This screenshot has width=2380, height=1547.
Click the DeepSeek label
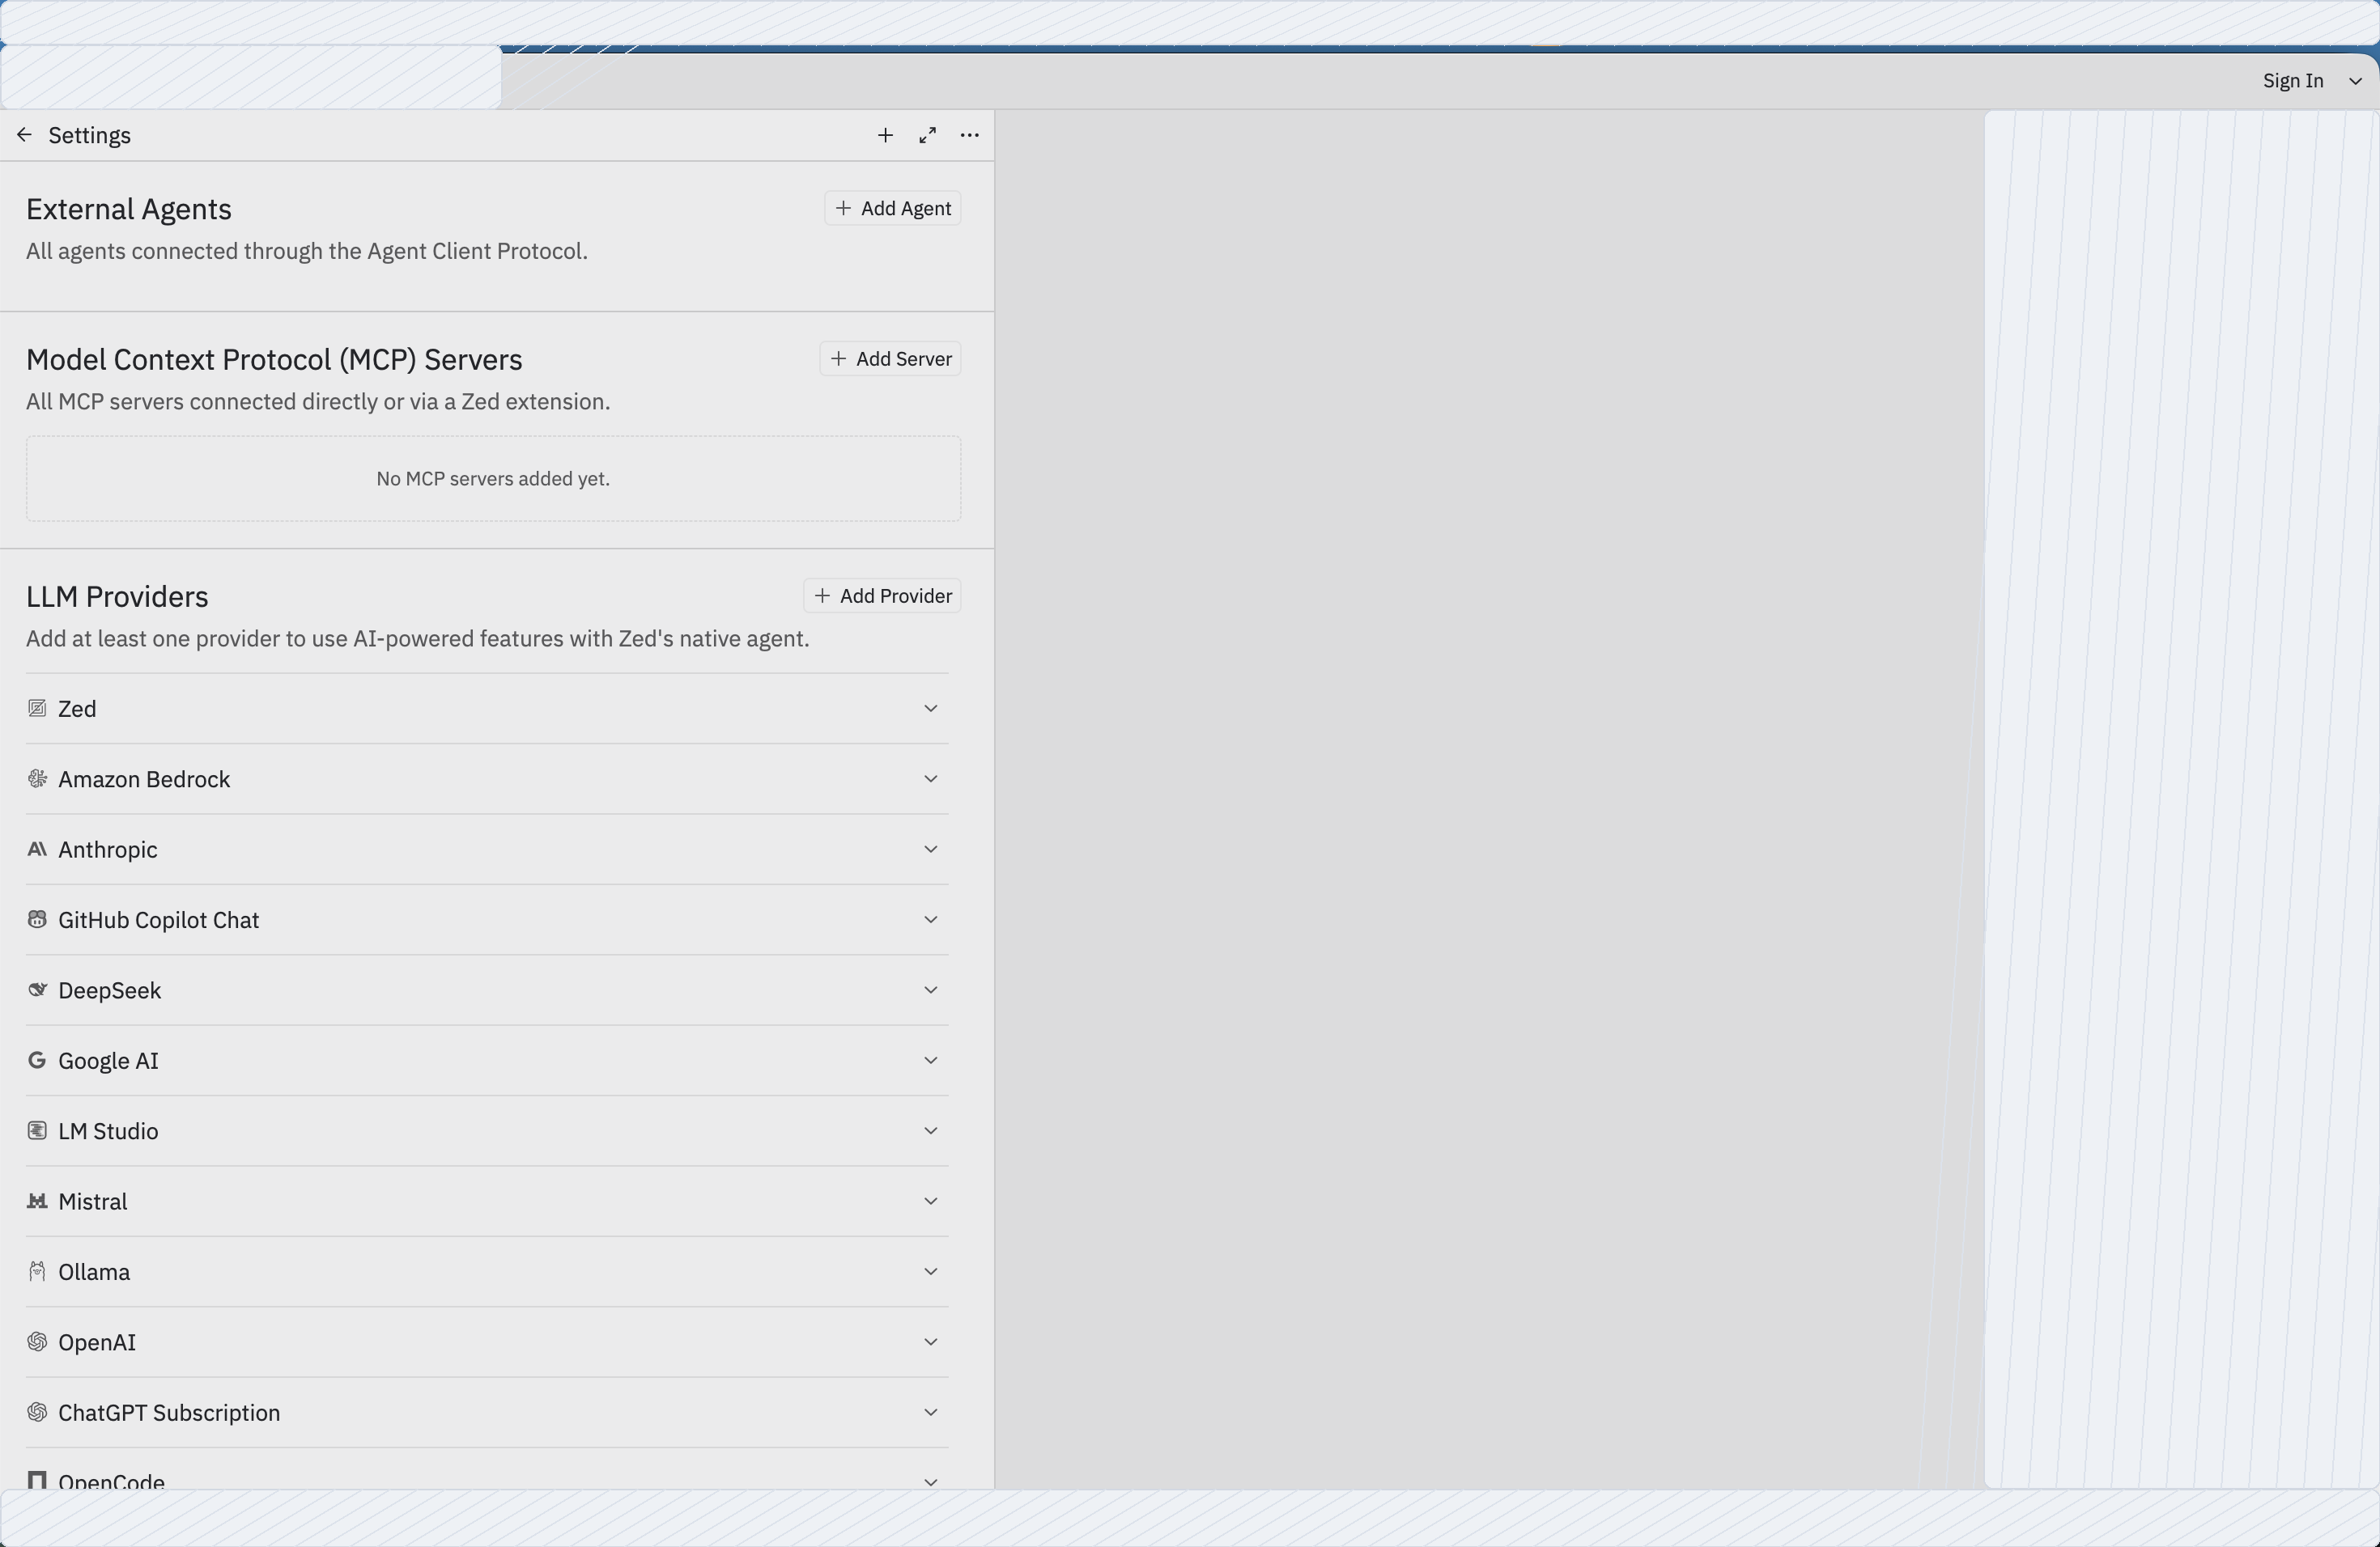(x=110, y=990)
